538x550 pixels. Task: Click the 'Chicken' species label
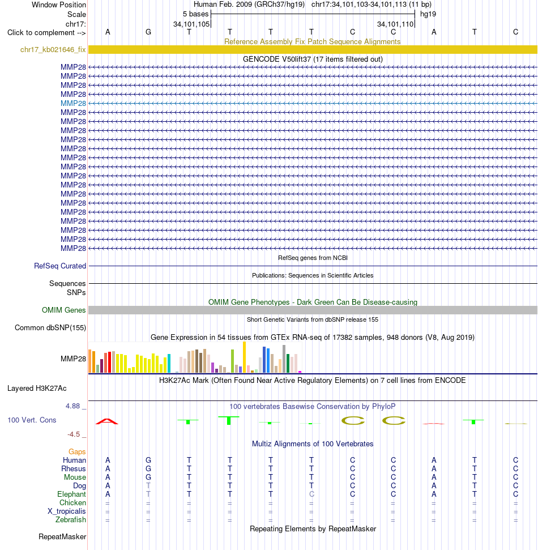tap(72, 502)
